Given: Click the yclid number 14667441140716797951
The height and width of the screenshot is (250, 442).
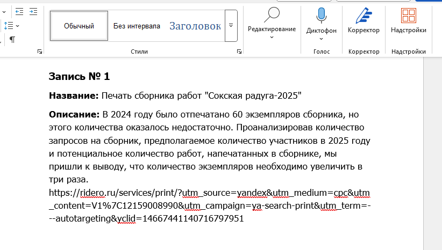Looking at the screenshot, I should 193,218.
